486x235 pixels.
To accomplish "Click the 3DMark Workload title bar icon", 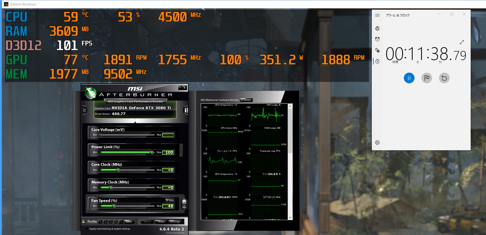I will pyautogui.click(x=6, y=4).
